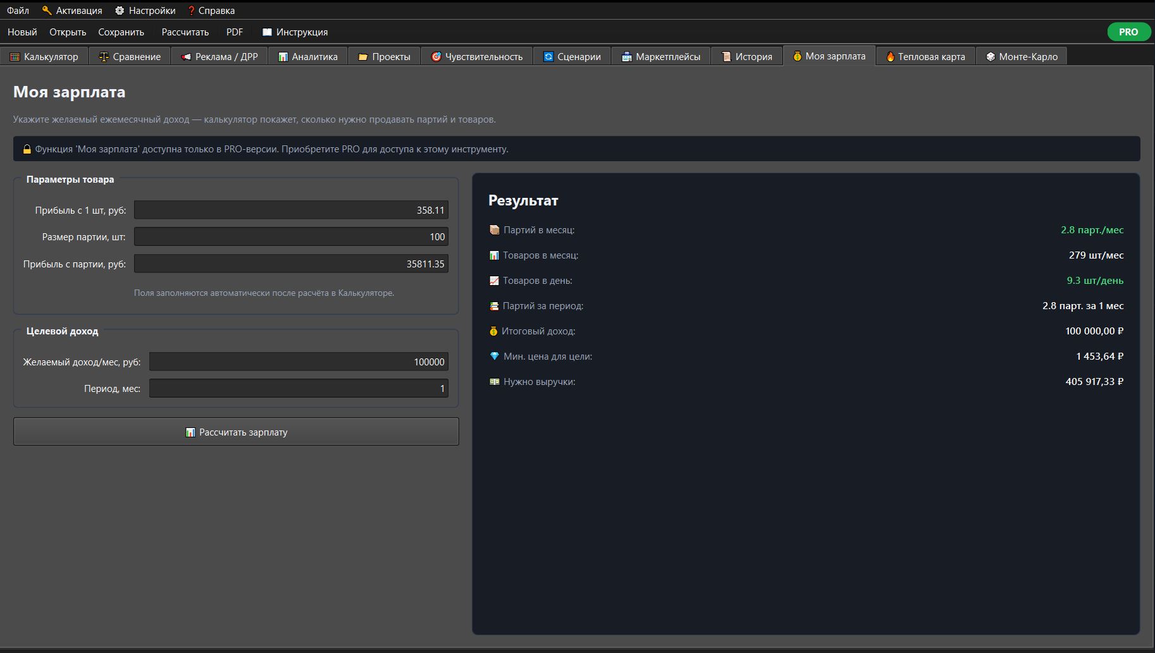
Task: Click the value 279 шт/мес
Action: (1096, 255)
